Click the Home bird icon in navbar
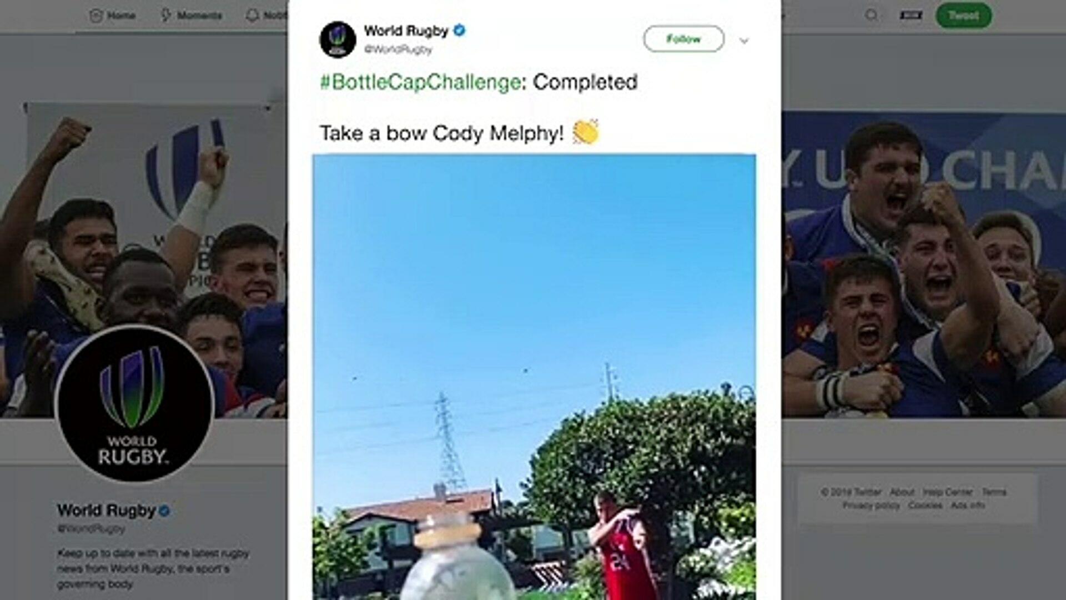Image resolution: width=1066 pixels, height=600 pixels. [96, 16]
